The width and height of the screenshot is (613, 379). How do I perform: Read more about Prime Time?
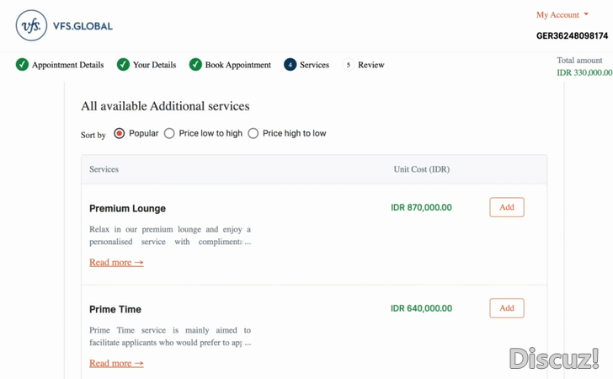116,363
